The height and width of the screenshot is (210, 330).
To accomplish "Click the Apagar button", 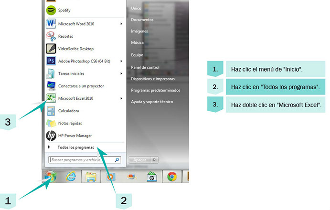I will pos(140,160).
